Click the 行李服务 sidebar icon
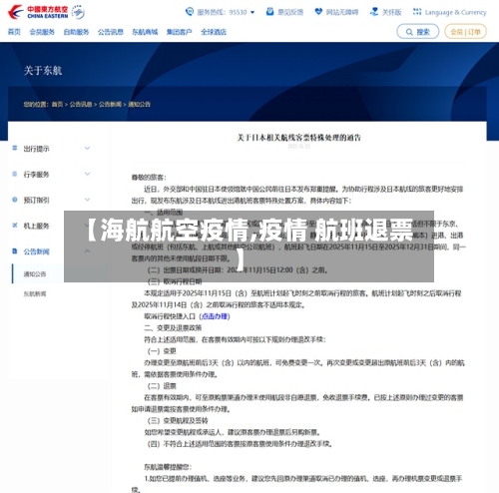 15,174
